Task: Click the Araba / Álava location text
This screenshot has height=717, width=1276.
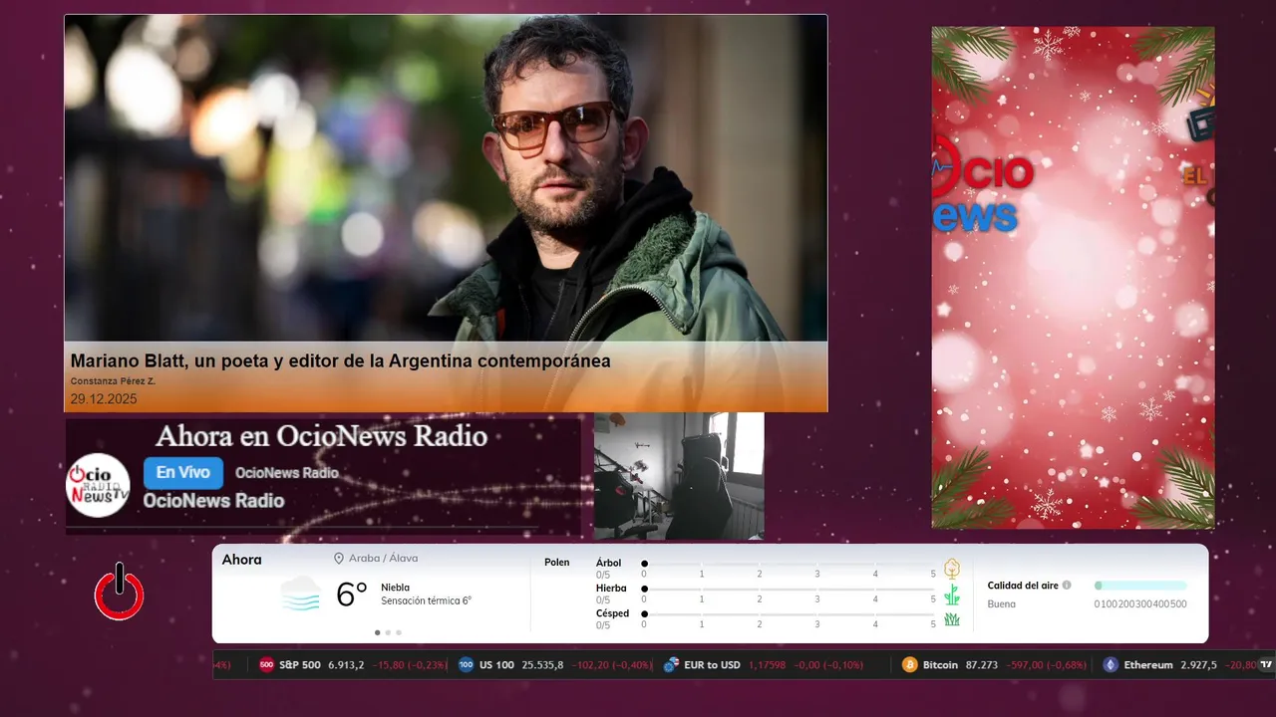Action: tap(383, 559)
